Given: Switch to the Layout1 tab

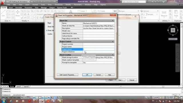Looking at the screenshot, I should [x=19, y=86].
